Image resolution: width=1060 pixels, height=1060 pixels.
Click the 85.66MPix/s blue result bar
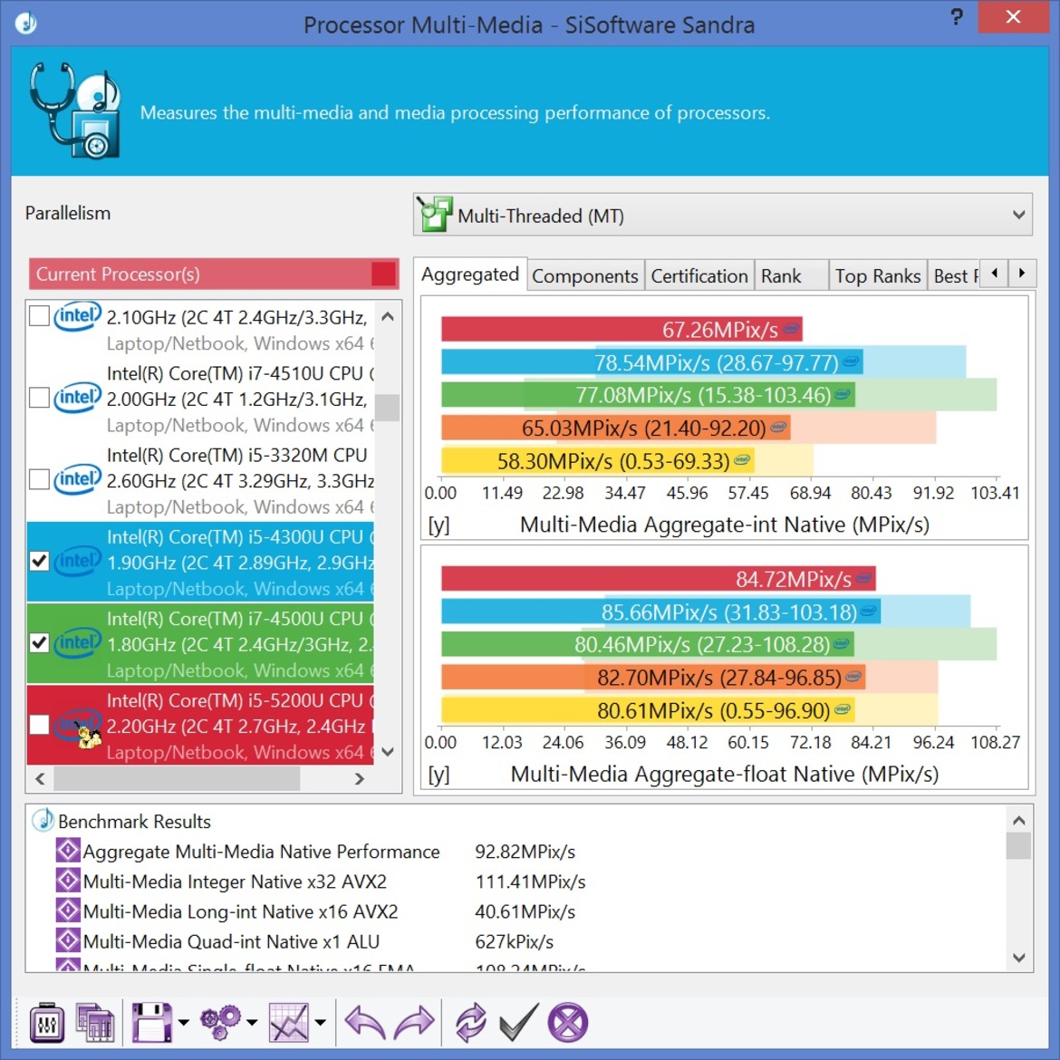(x=660, y=612)
